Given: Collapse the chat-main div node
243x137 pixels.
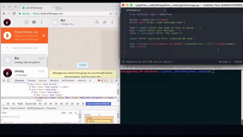Looking at the screenshot, I should pyautogui.click(x=32, y=92).
